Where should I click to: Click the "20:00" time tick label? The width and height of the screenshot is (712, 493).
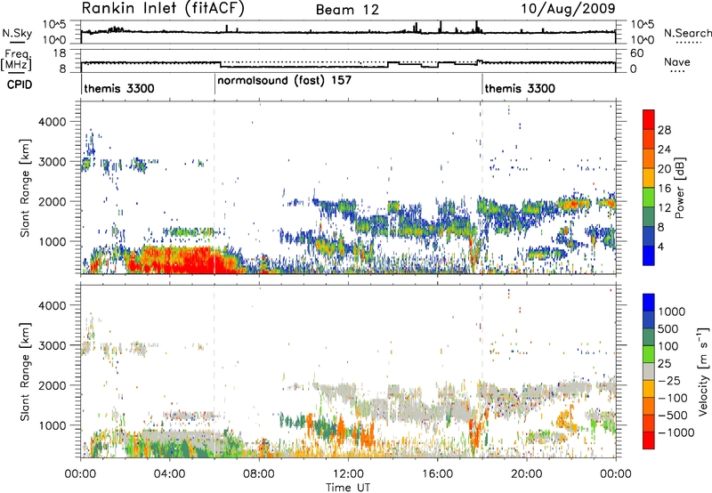[x=526, y=474]
